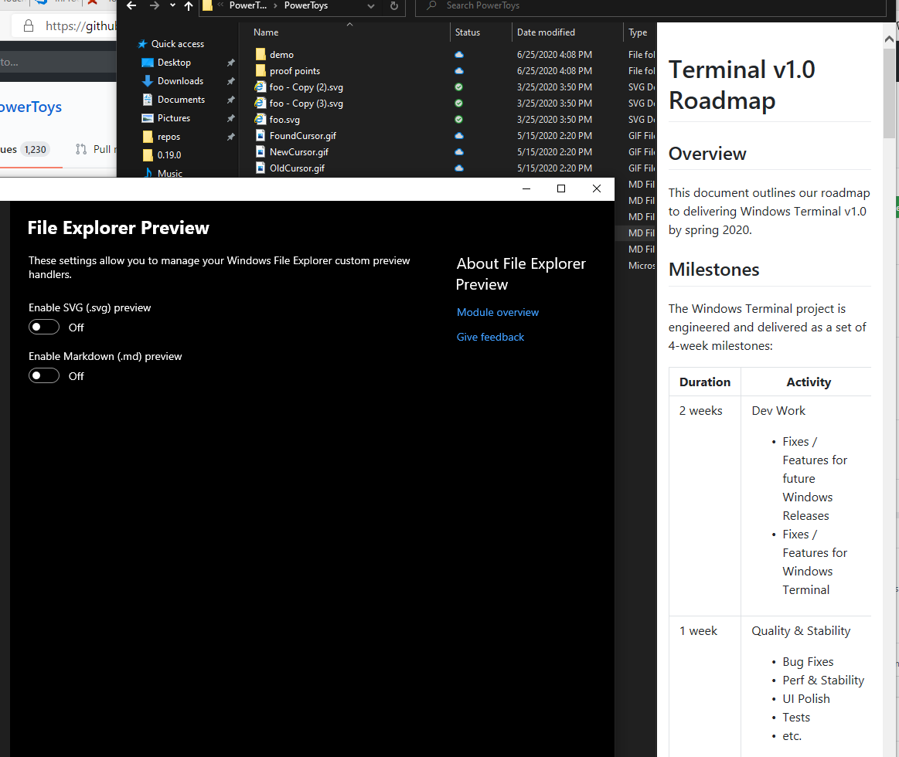Open Pull requests tab in browser
899x757 pixels.
(x=97, y=149)
